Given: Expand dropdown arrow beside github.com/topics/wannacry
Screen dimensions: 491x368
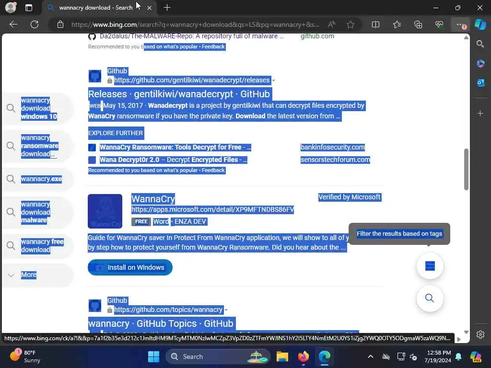Looking at the screenshot, I should (x=226, y=310).
